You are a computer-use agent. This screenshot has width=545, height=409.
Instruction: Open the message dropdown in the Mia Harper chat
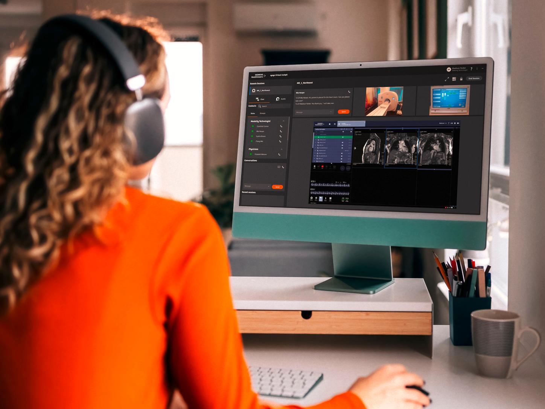[331, 112]
